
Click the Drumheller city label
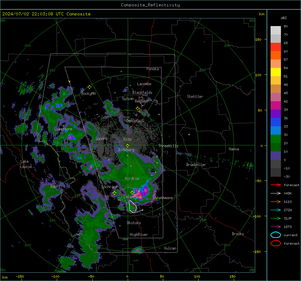[196, 165]
